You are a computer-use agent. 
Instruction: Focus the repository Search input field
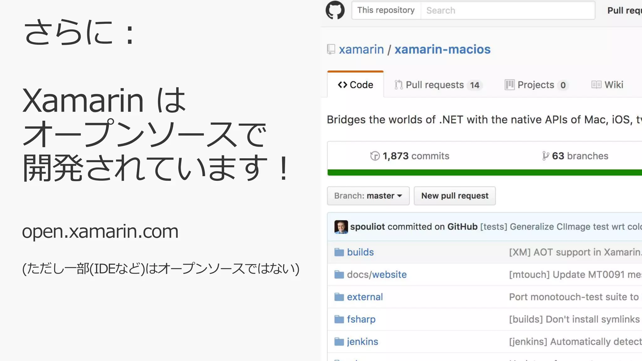click(507, 10)
